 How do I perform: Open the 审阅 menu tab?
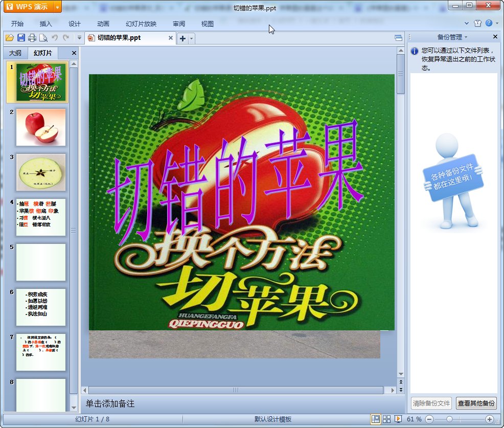(179, 24)
